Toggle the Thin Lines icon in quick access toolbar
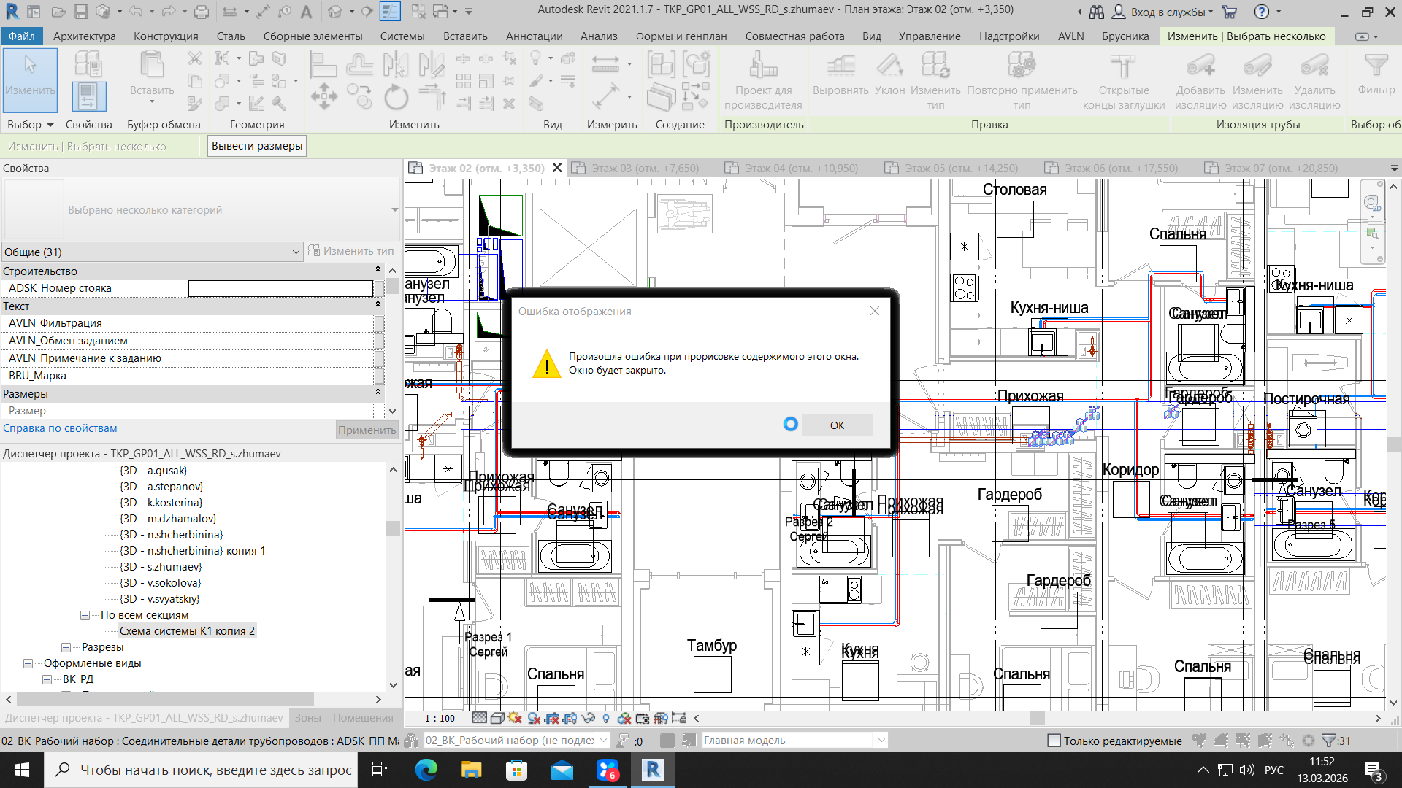Viewport: 1402px width, 788px height. (391, 12)
